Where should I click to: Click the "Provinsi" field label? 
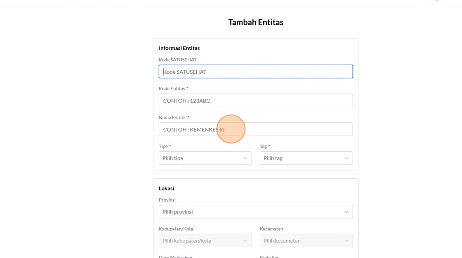coord(167,200)
